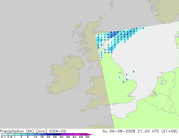Click the legend label '40'
Viewport: 179px width, 138px height.
[74, 137]
